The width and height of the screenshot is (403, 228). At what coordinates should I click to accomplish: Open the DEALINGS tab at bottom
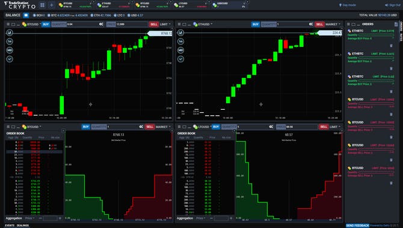23,226
